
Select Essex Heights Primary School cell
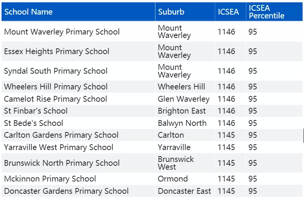(x=57, y=51)
